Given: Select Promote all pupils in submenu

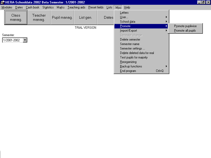Looking at the screenshot, I should [x=185, y=31].
